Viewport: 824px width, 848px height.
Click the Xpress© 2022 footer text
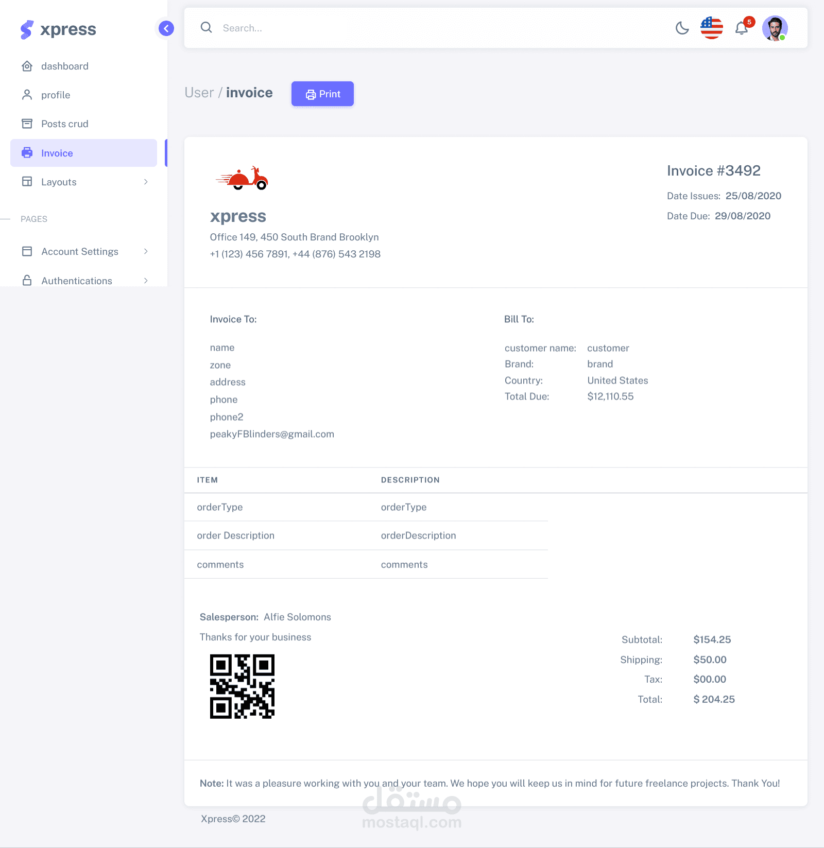click(233, 819)
